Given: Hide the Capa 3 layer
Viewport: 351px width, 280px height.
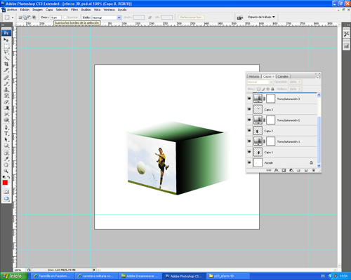Looking at the screenshot, I should point(249,109).
